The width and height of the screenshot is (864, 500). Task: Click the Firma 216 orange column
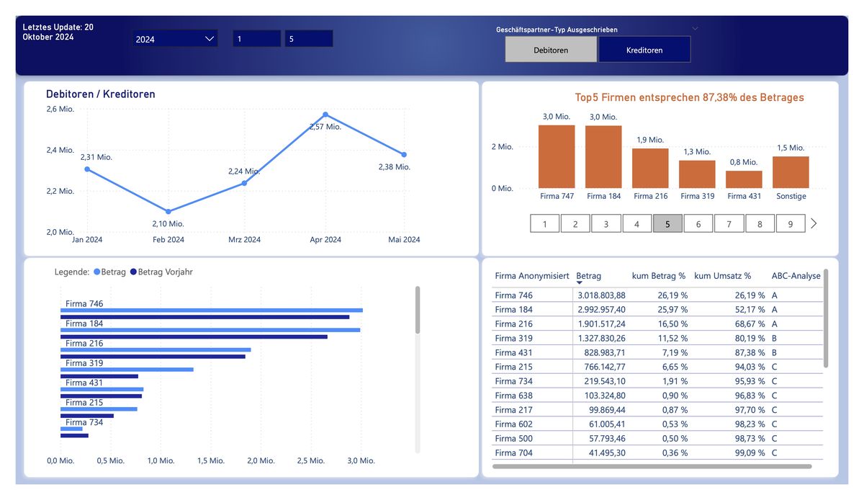pyautogui.click(x=650, y=168)
